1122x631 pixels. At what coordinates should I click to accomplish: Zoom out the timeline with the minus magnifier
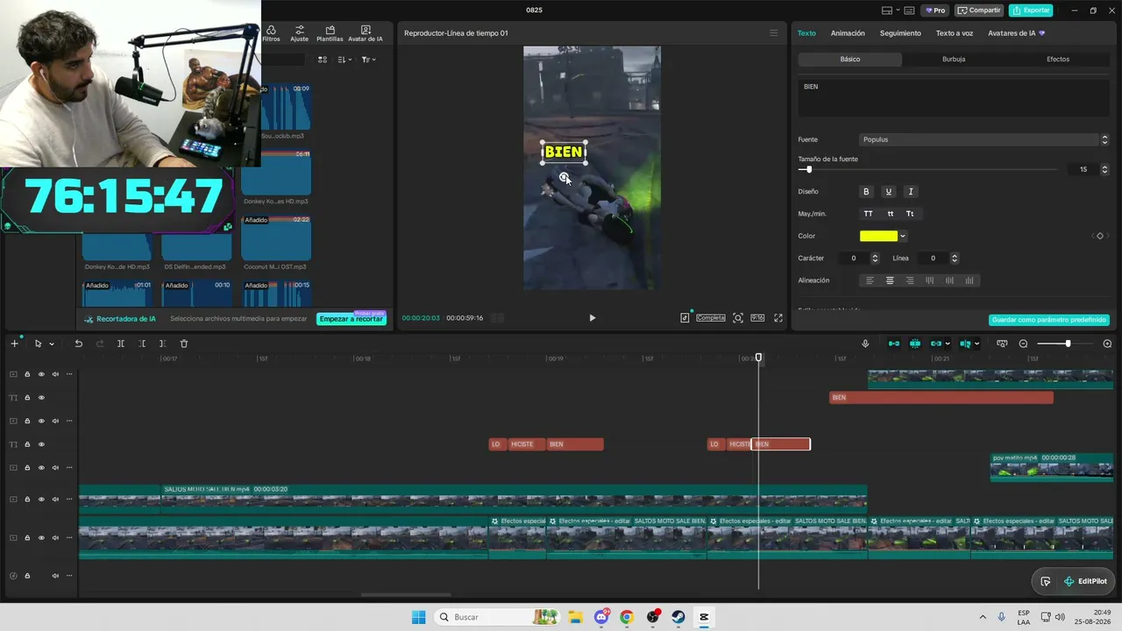point(1023,344)
